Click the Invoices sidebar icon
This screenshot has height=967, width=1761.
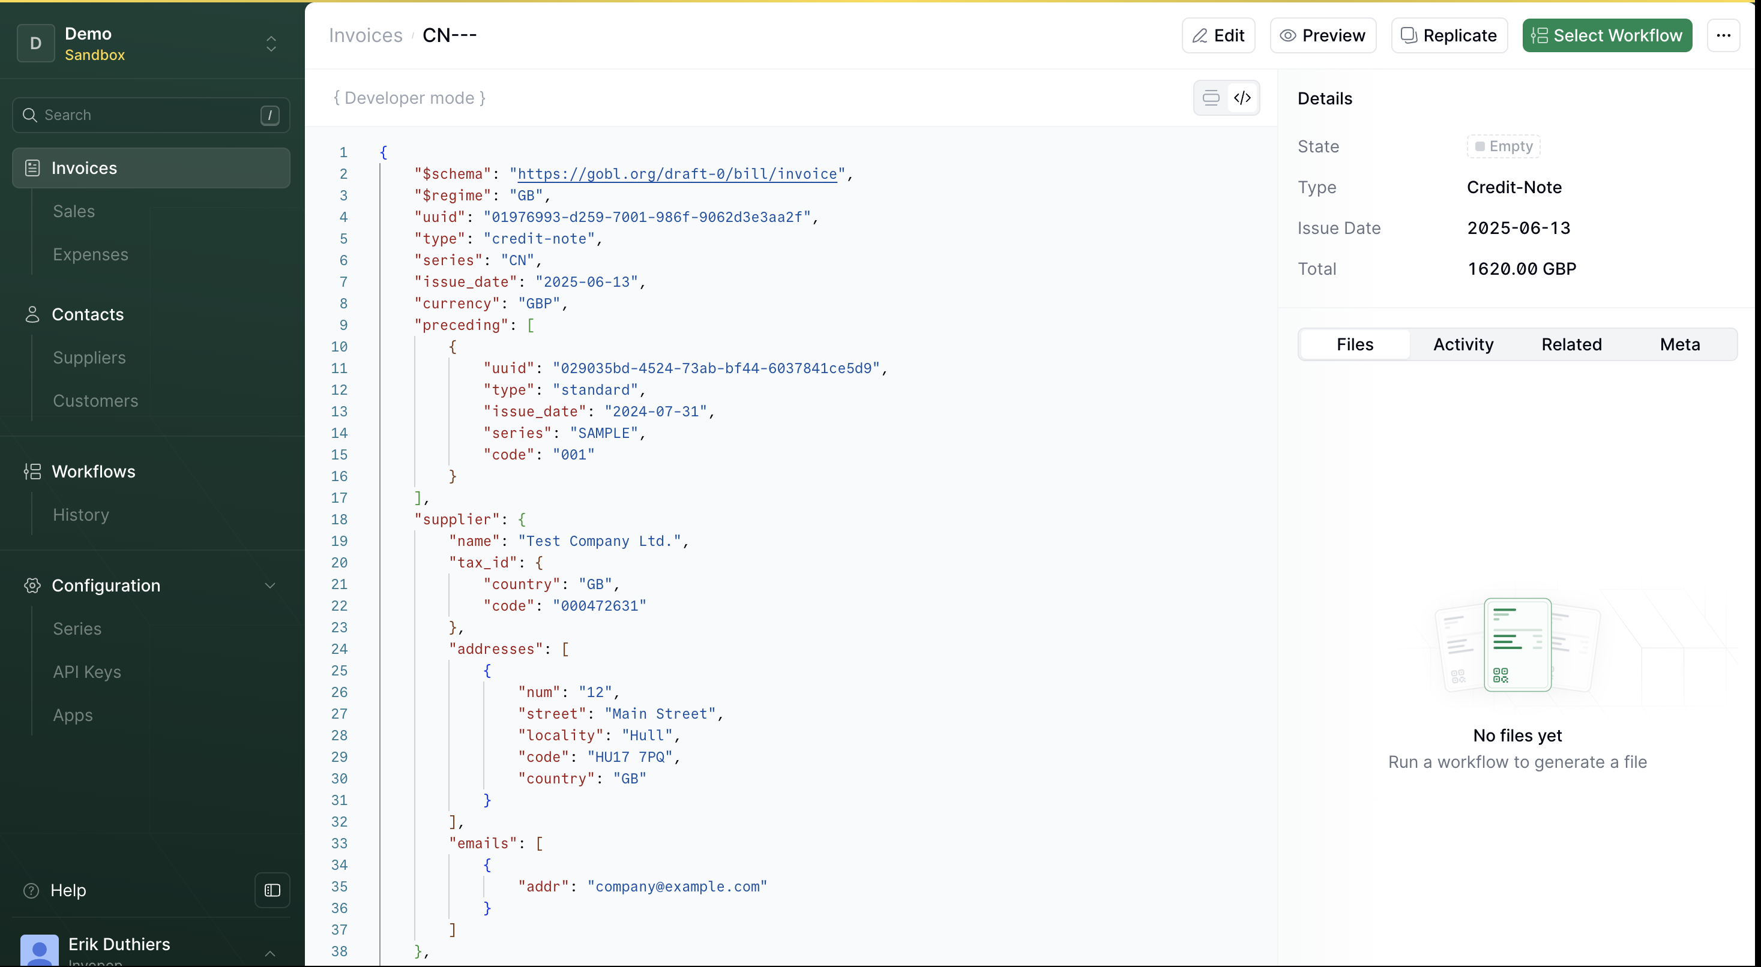(32, 168)
